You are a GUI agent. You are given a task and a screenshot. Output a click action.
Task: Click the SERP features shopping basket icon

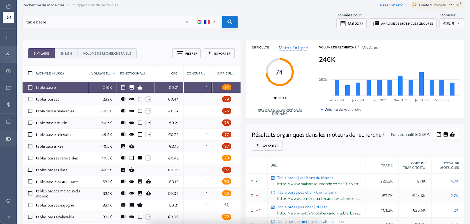[x=452, y=134]
